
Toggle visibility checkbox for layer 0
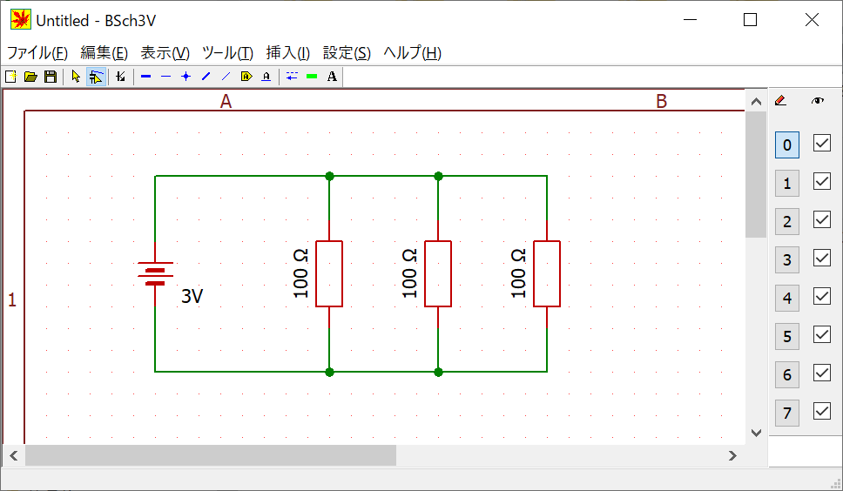click(x=822, y=143)
